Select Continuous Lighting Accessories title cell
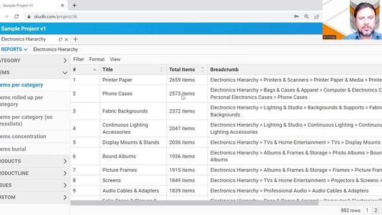This screenshot has height=215, width=382. [x=133, y=128]
